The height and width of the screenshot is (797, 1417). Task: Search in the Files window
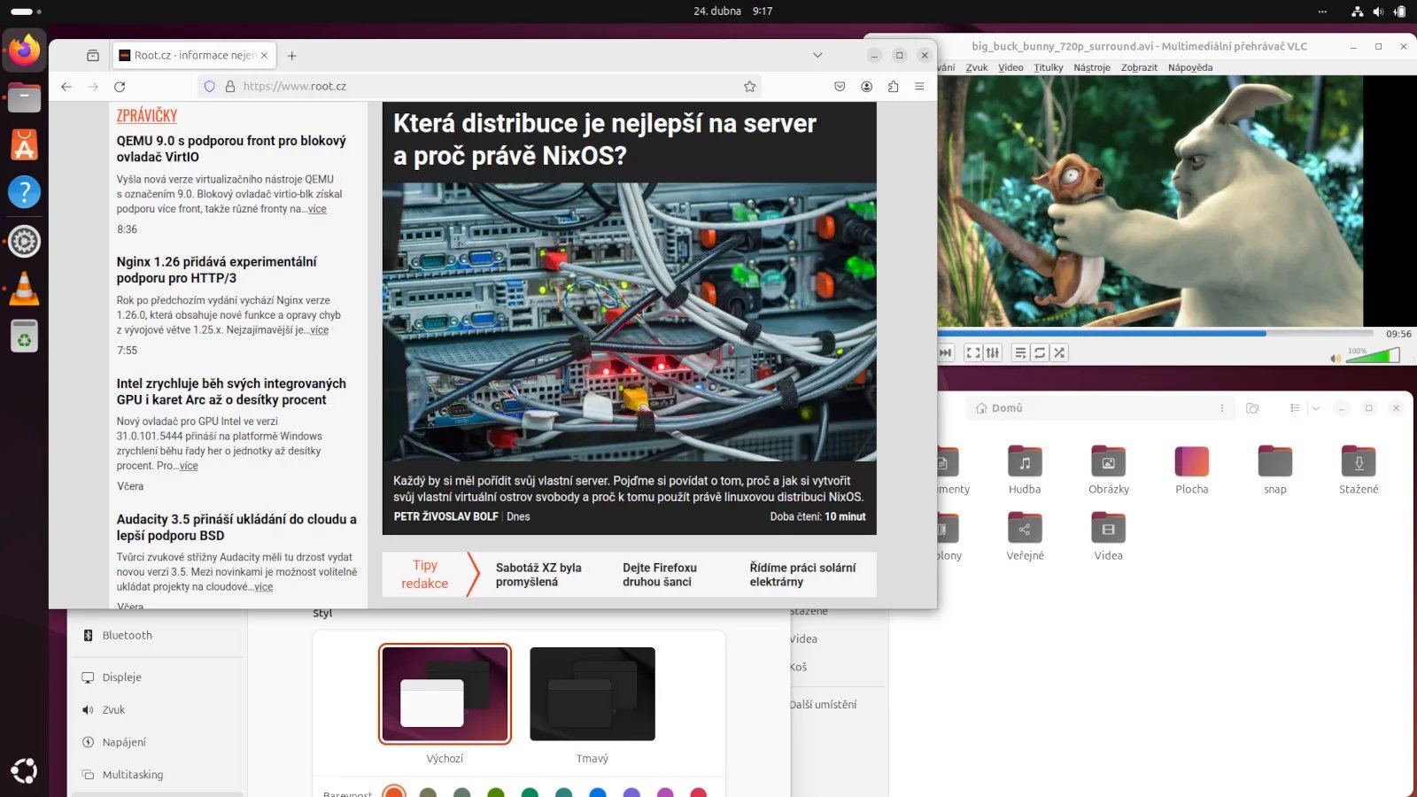(1252, 408)
